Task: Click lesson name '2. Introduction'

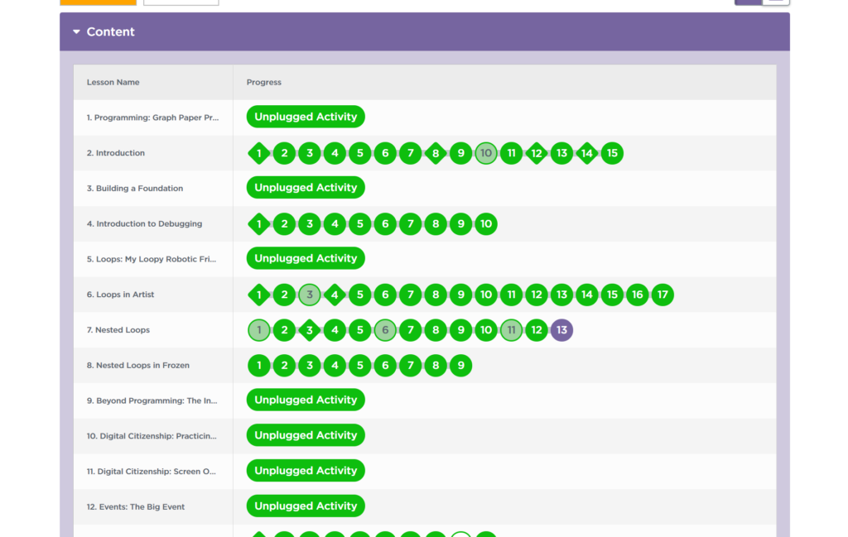Action: click(116, 153)
